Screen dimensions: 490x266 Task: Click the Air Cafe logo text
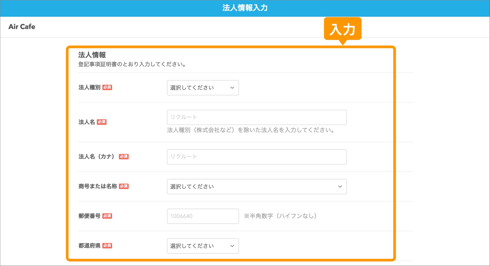22,26
